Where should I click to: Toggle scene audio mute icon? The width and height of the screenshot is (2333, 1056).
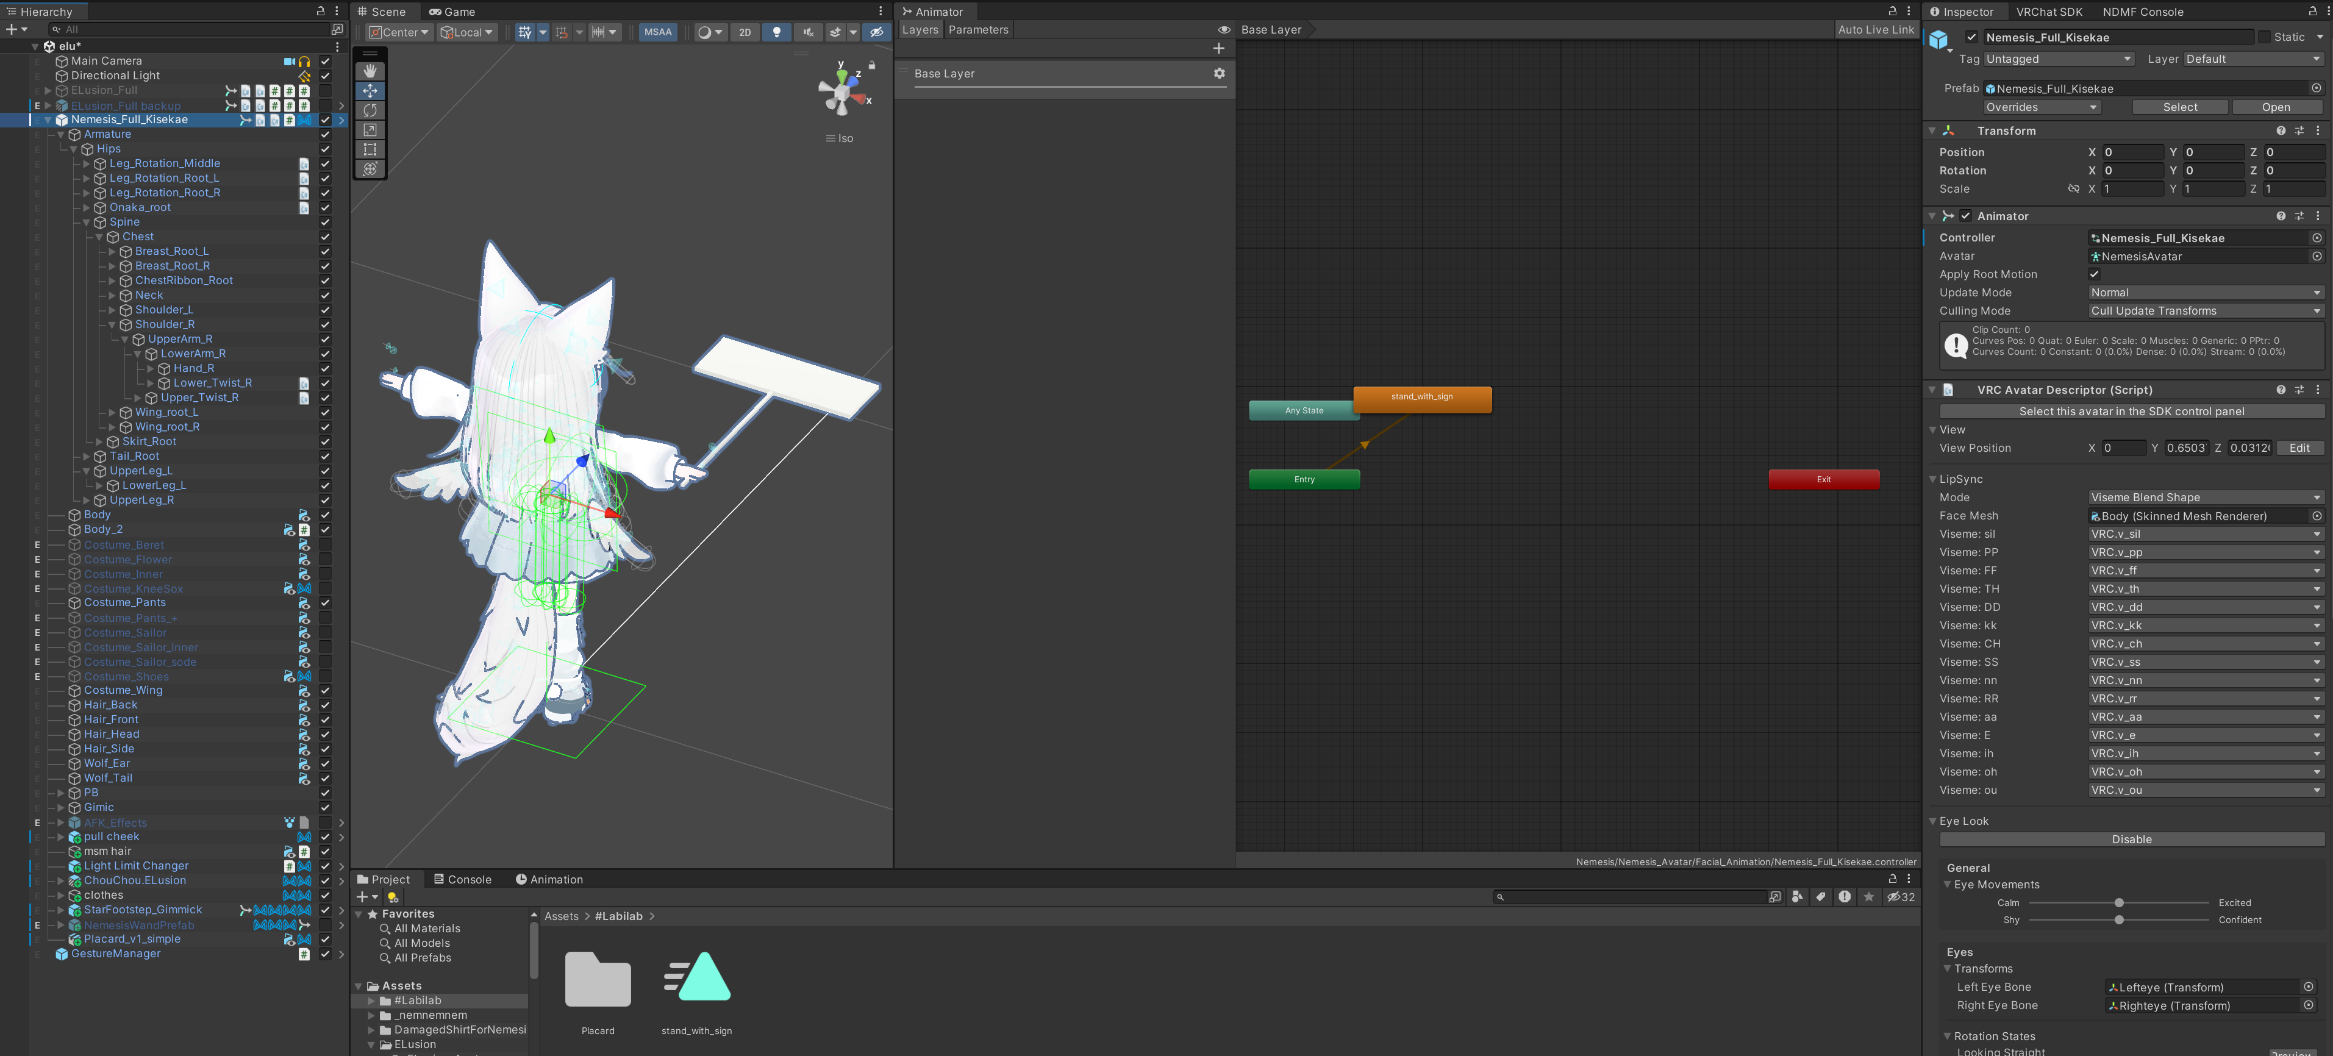tap(808, 32)
